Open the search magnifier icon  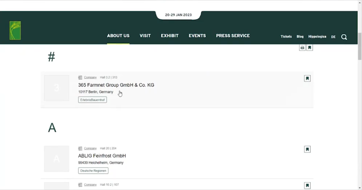344,37
